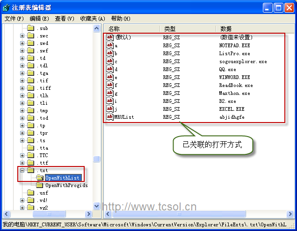Expand the .tlh registry key
This screenshot has width=297, height=231.
22,95
